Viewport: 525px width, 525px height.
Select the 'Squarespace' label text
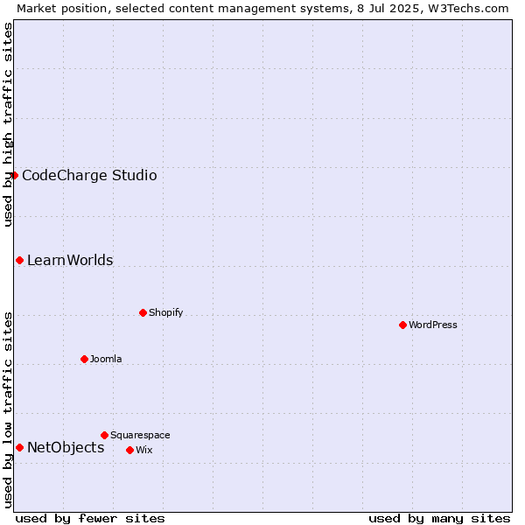coord(140,435)
